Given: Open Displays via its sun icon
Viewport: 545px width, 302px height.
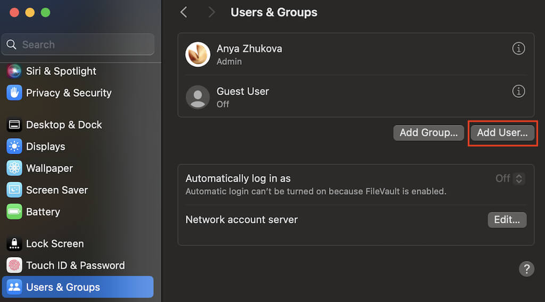Looking at the screenshot, I should (14, 147).
